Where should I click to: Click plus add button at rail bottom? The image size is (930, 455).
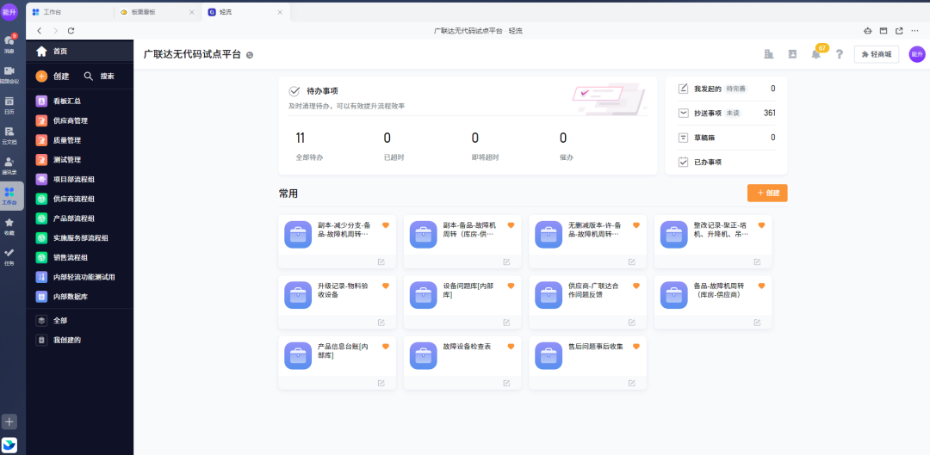[x=9, y=421]
